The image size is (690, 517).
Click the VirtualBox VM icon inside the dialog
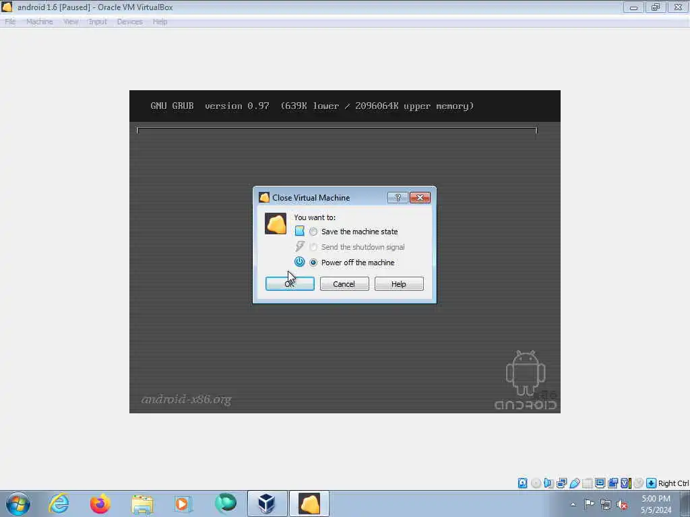click(x=276, y=223)
